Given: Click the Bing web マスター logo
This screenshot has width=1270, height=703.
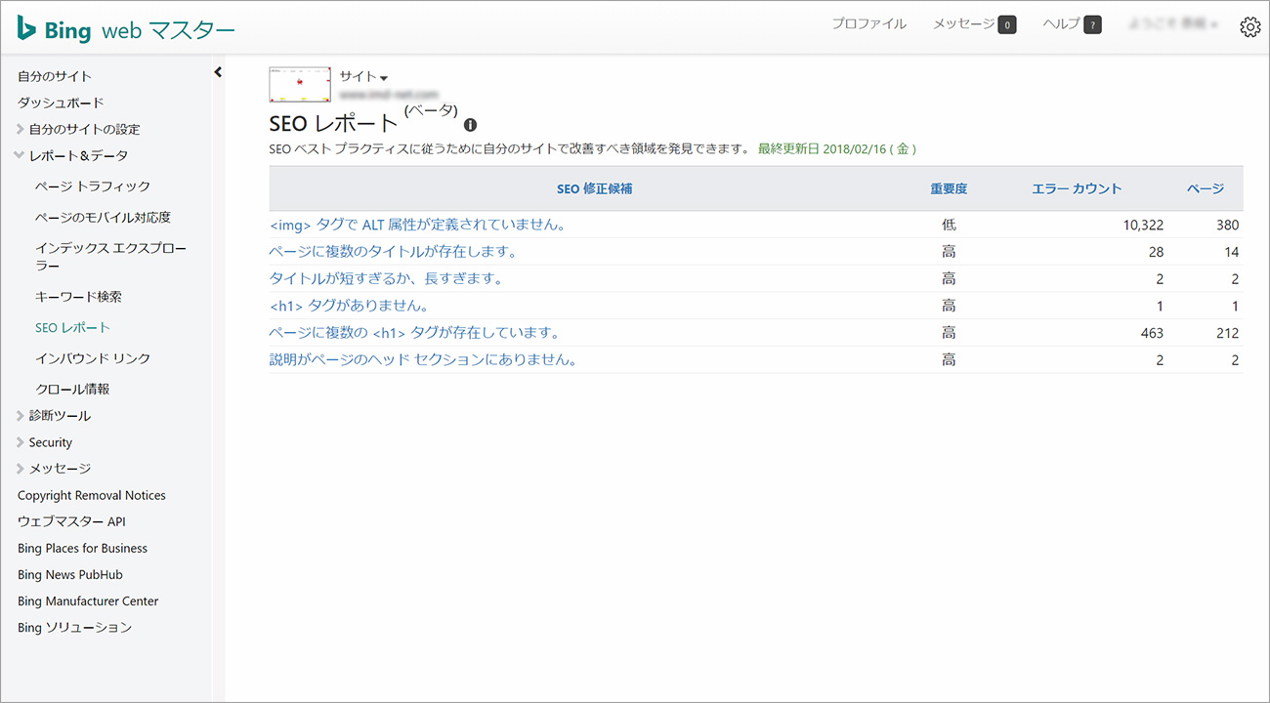Looking at the screenshot, I should (x=126, y=30).
